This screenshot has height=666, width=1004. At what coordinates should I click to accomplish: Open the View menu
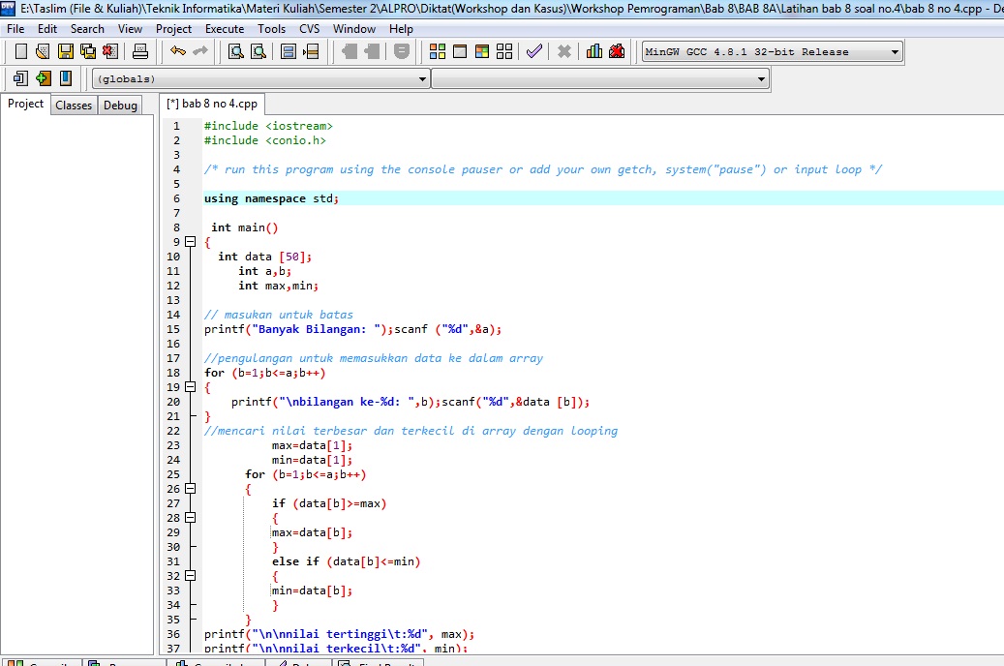[130, 29]
